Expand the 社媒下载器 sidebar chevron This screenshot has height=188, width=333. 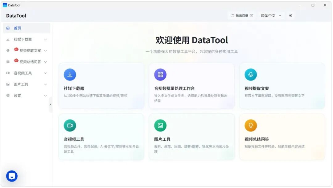[45, 40]
